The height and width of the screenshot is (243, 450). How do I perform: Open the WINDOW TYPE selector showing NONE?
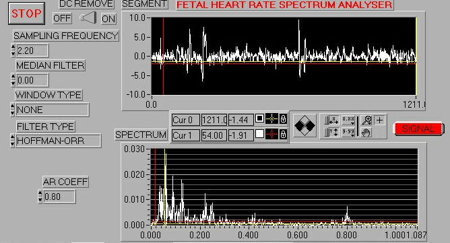tap(52, 110)
